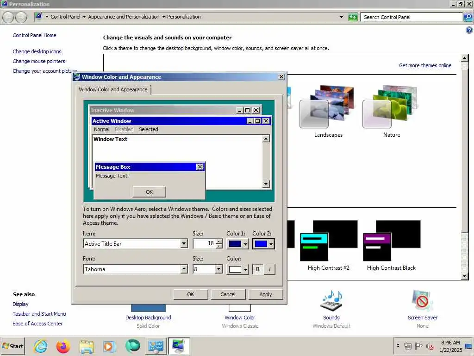Click the address bar refresh icon

click(x=352, y=17)
